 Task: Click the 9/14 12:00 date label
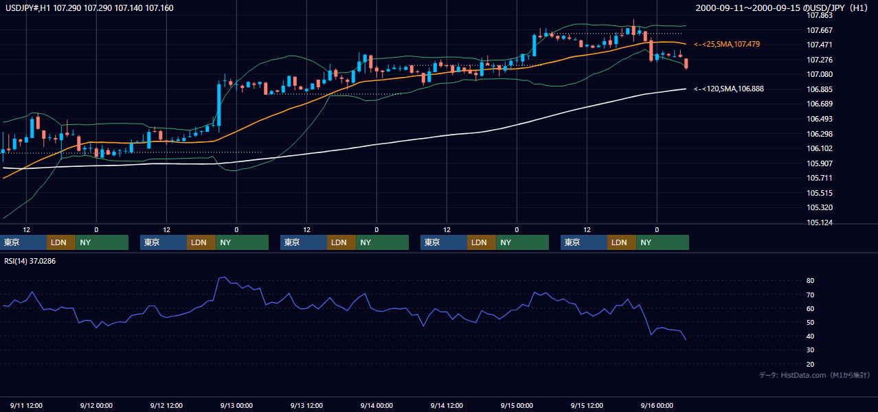click(x=447, y=405)
